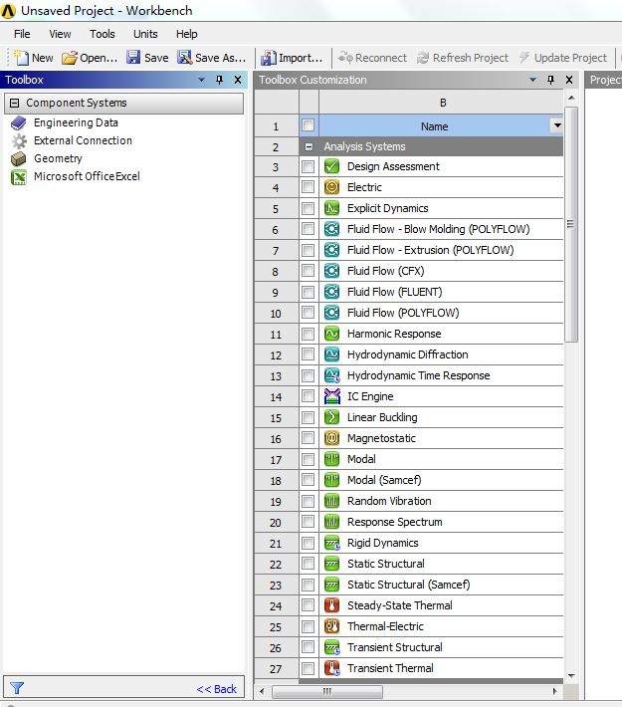This screenshot has height=707, width=622.
Task: Enable the Electric checkbox
Action: tap(309, 187)
